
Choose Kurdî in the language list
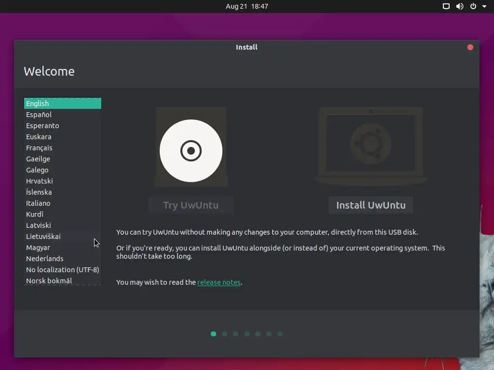click(63, 214)
